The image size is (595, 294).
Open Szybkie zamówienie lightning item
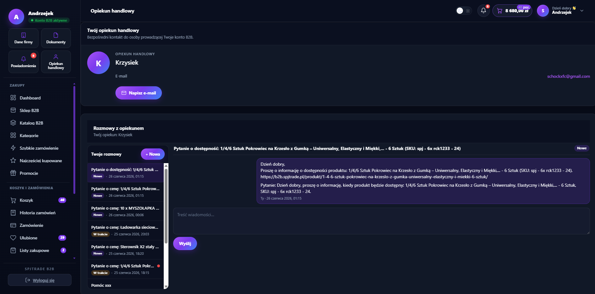point(39,148)
